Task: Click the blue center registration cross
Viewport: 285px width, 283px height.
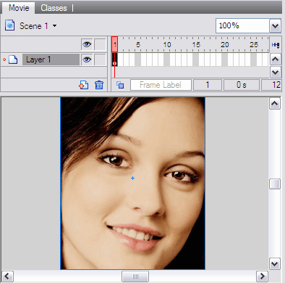Action: 132,179
